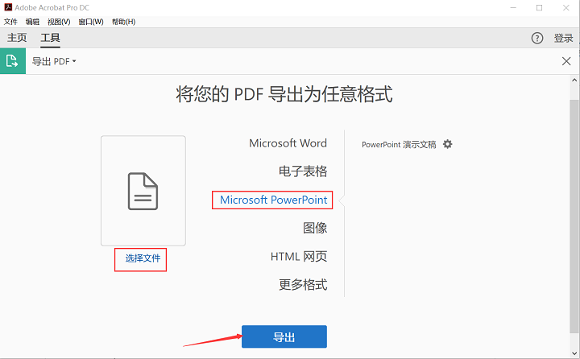Switch to the 主页 tab
The height and width of the screenshot is (359, 580).
[x=17, y=38]
